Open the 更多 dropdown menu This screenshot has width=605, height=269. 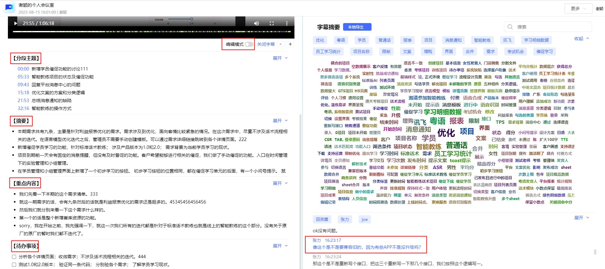click(578, 9)
